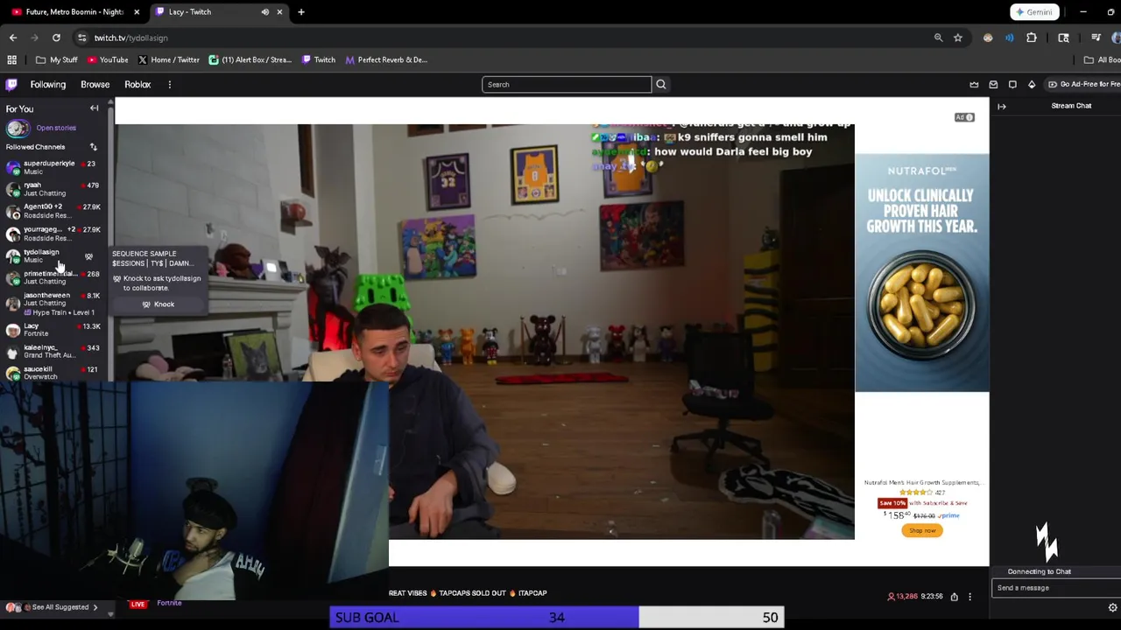Open the Roblox nav link
The height and width of the screenshot is (630, 1121).
pos(137,85)
